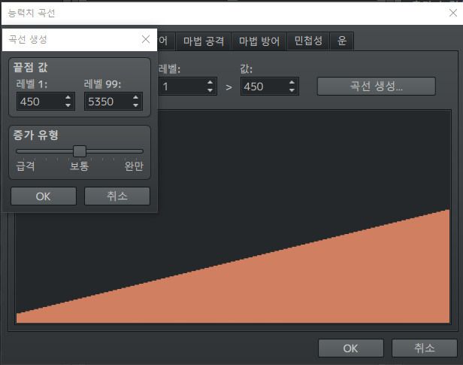Decrease the 레벨 99 value with down arrow
This screenshot has width=463, height=365.
coord(135,105)
